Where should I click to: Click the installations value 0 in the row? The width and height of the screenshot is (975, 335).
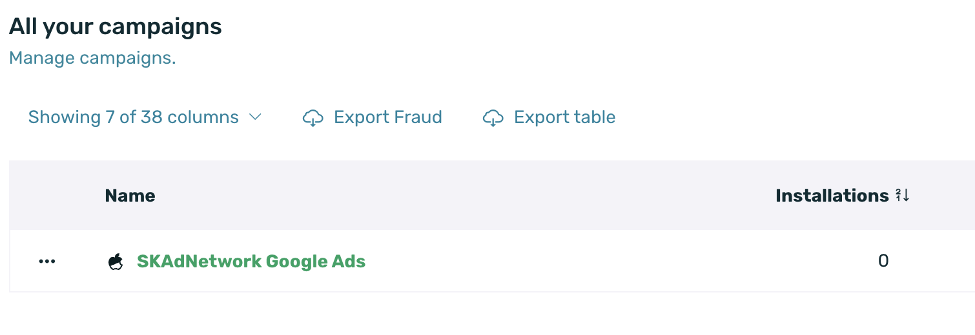pyautogui.click(x=883, y=261)
